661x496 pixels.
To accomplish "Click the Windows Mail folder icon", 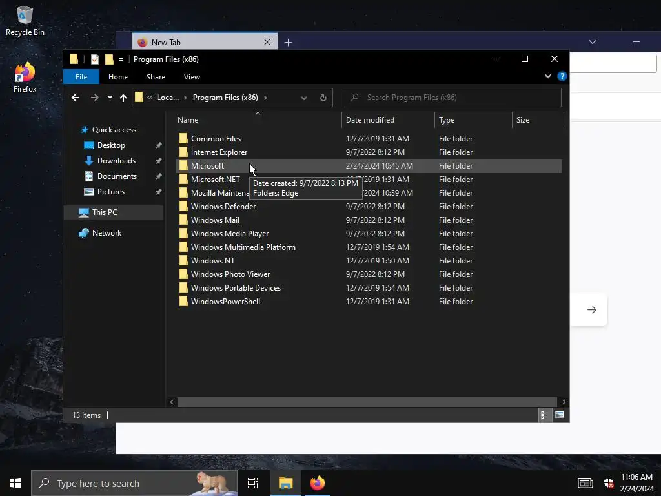I will [183, 220].
